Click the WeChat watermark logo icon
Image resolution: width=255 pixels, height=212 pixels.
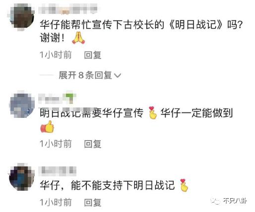click(215, 201)
